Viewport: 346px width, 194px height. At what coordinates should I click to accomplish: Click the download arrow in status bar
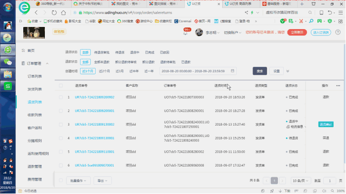[280, 191]
